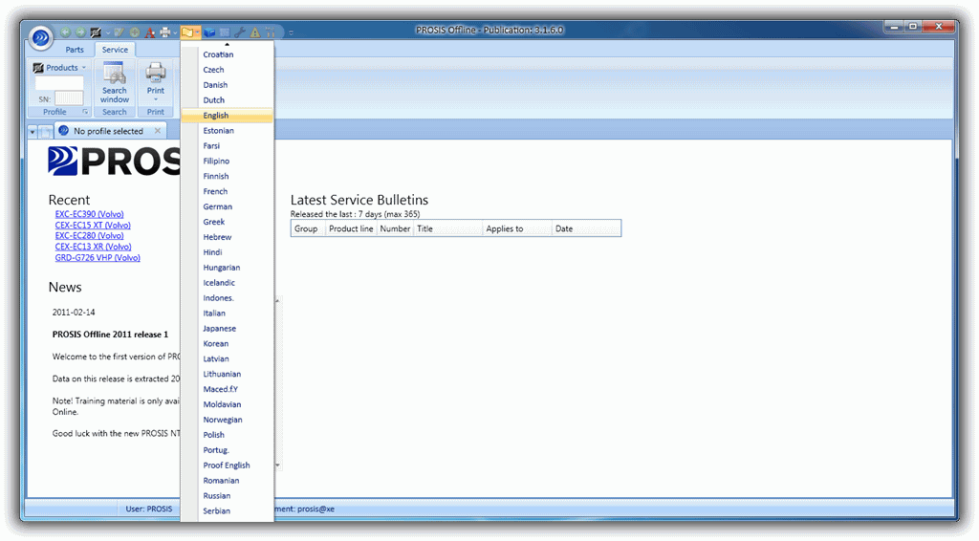Click the product name input field
Viewport: 979px width, 541px height.
point(59,83)
